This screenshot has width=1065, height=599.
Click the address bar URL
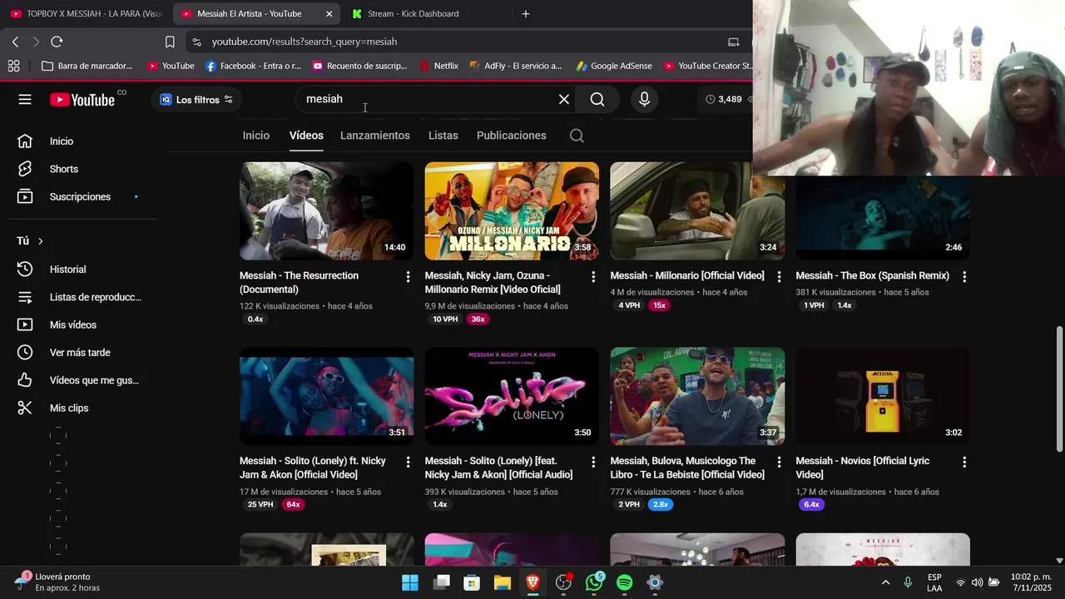point(305,42)
